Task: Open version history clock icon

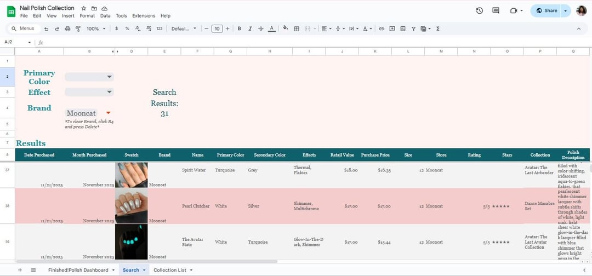Action: [480, 10]
